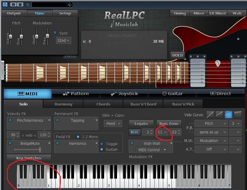Open the FX Mixer panel tab

point(218,13)
